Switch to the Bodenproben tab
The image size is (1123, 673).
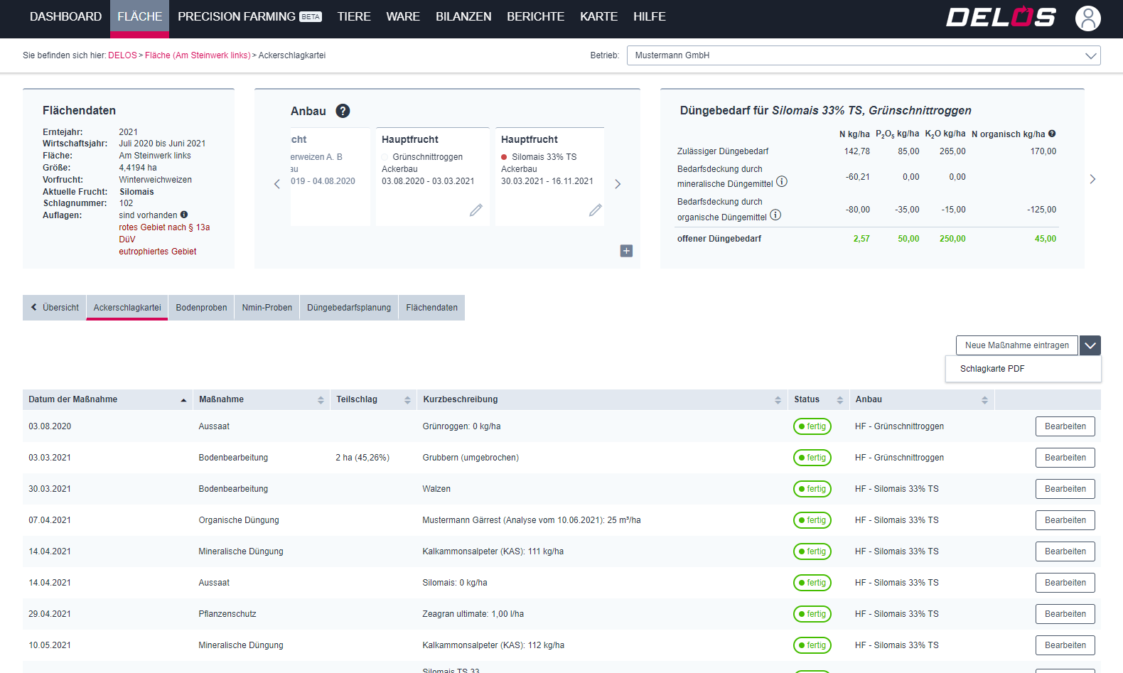coord(202,308)
